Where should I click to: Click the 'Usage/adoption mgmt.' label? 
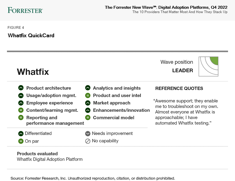point(51,95)
